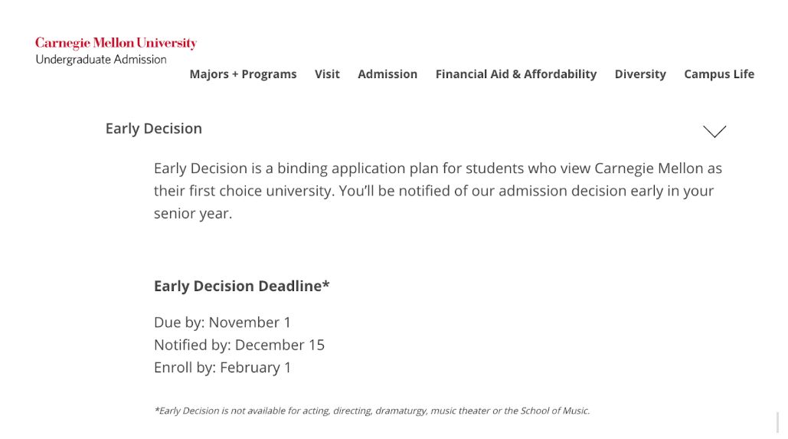
Task: Open the Admission navigation item
Action: click(387, 74)
